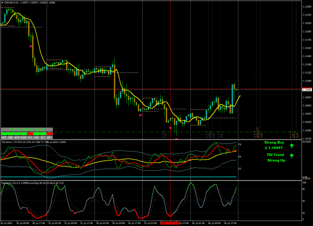Viewport: 313px width, 226px height.
Task: Click the 25 Jul 01:00 time label
Action: pos(150,223)
